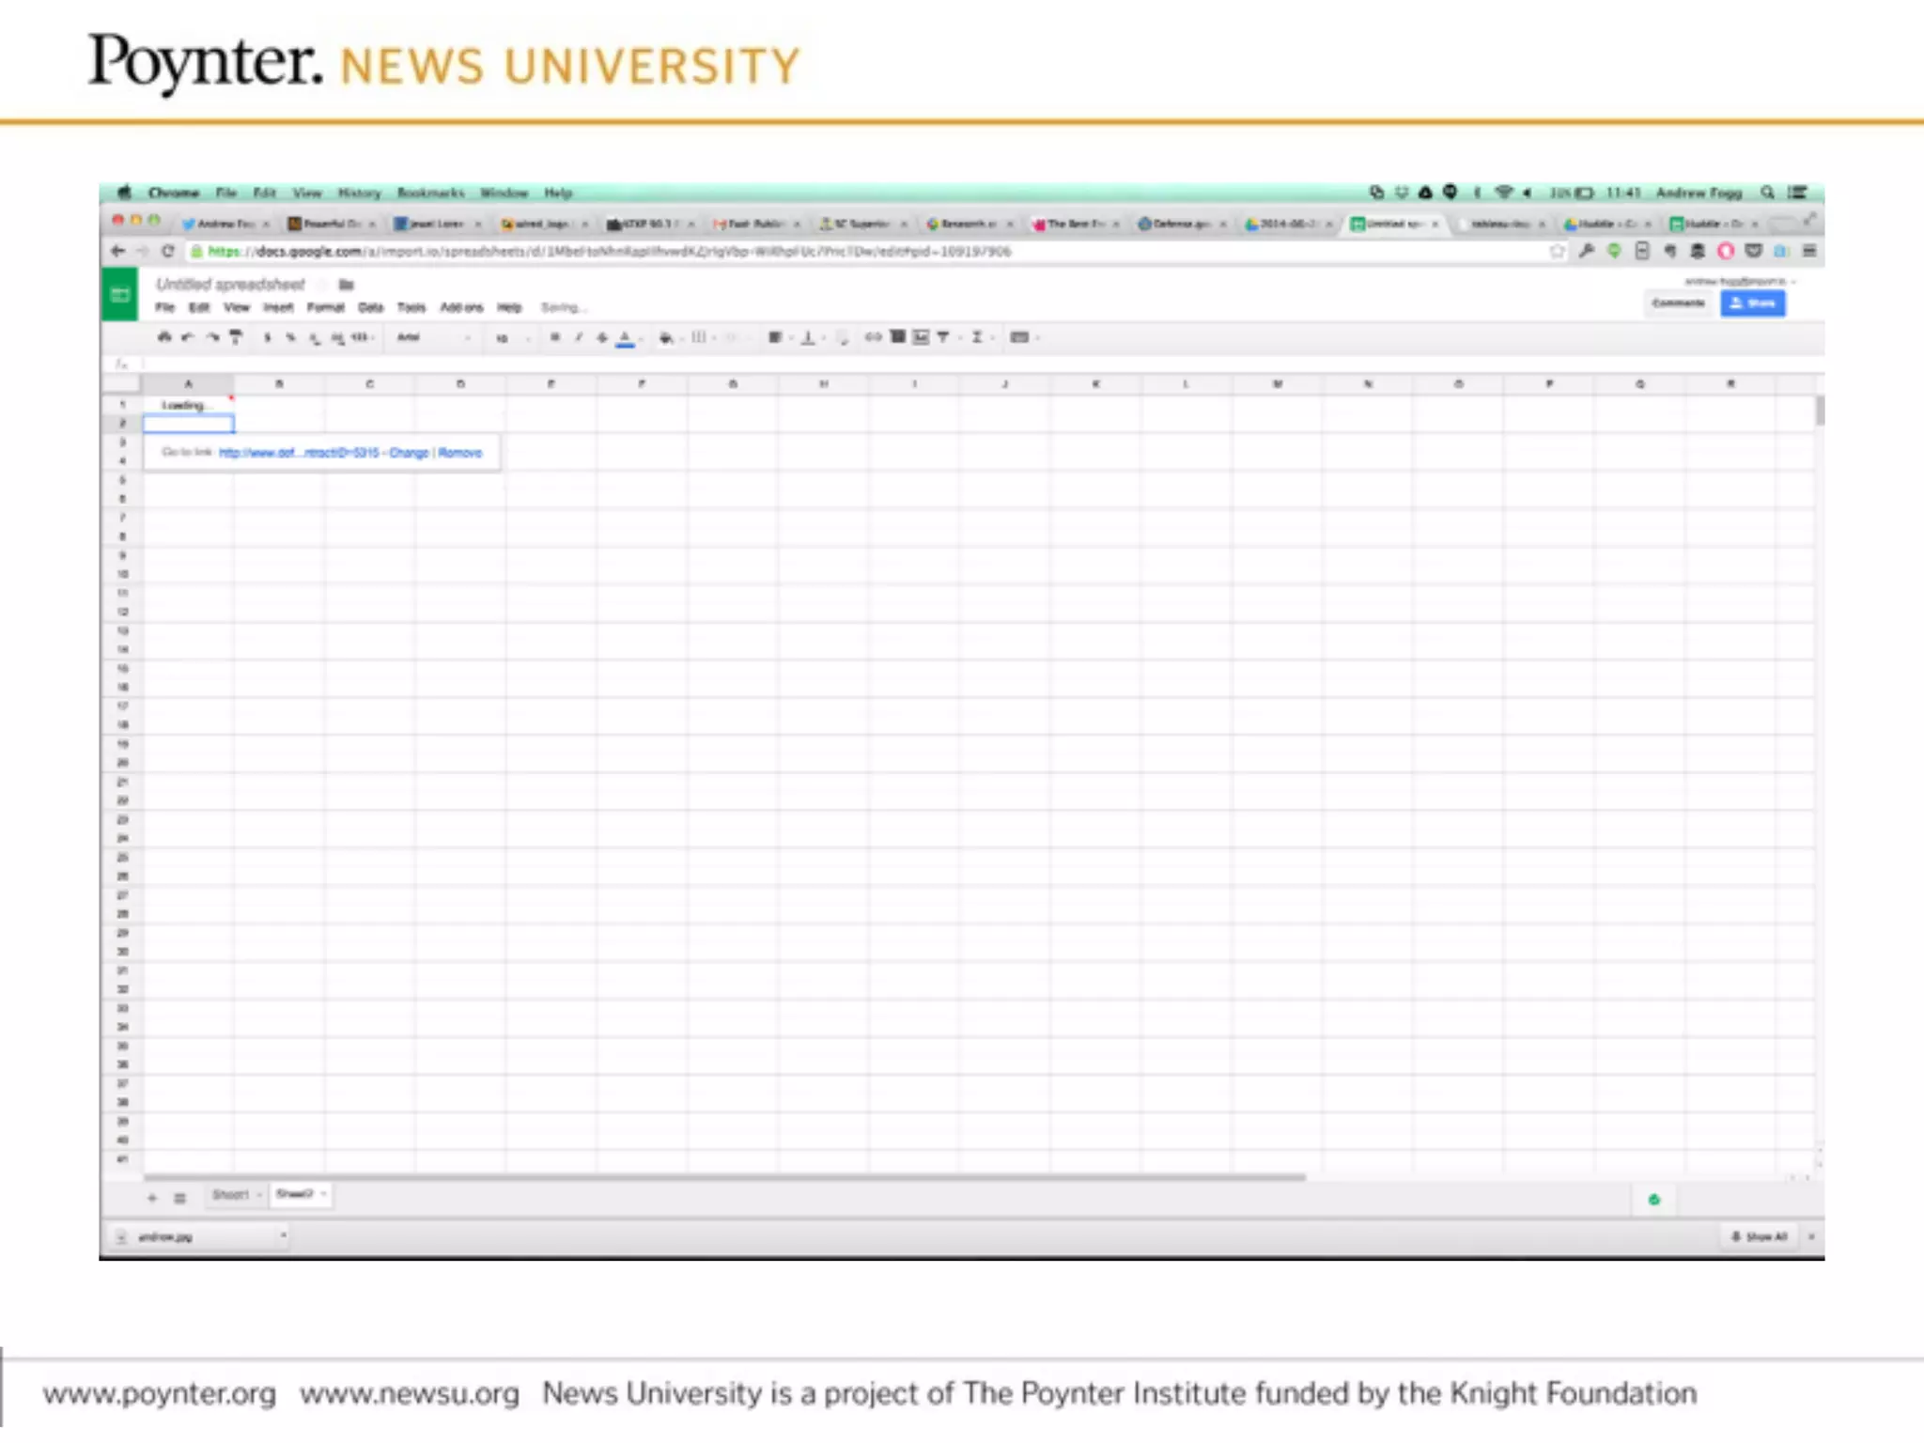Click the insert chart icon

point(921,337)
